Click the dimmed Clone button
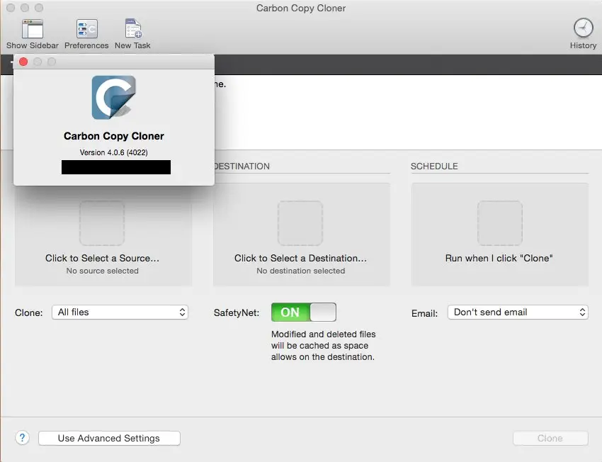The width and height of the screenshot is (602, 462). (x=550, y=438)
